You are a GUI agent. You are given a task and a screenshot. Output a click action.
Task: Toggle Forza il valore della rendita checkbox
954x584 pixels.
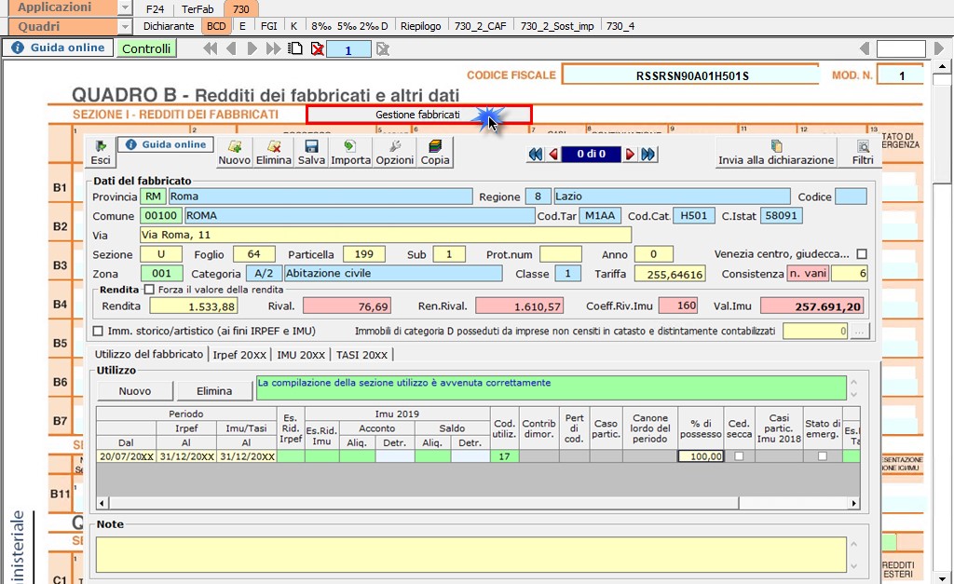click(x=149, y=290)
